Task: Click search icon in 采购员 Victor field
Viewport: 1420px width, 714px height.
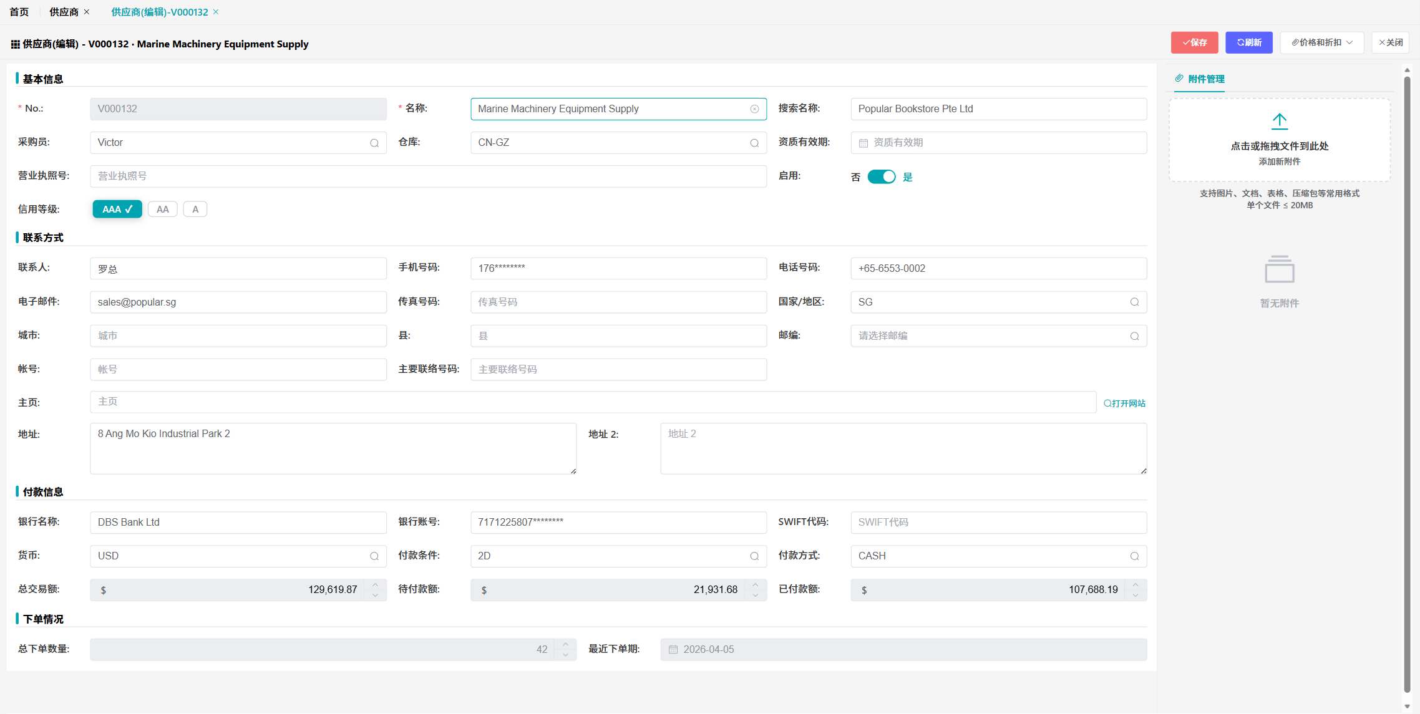Action: click(x=374, y=143)
